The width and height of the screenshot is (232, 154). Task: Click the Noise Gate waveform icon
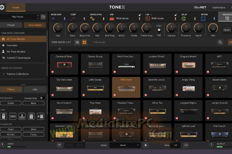(x=53, y=19)
